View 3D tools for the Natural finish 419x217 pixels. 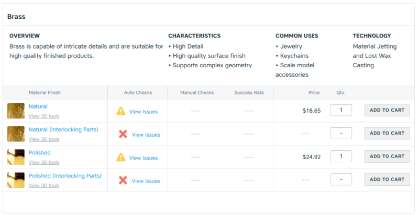[44, 116]
